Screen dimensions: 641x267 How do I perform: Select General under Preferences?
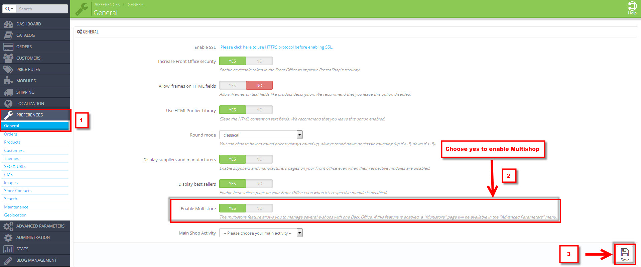[35, 126]
